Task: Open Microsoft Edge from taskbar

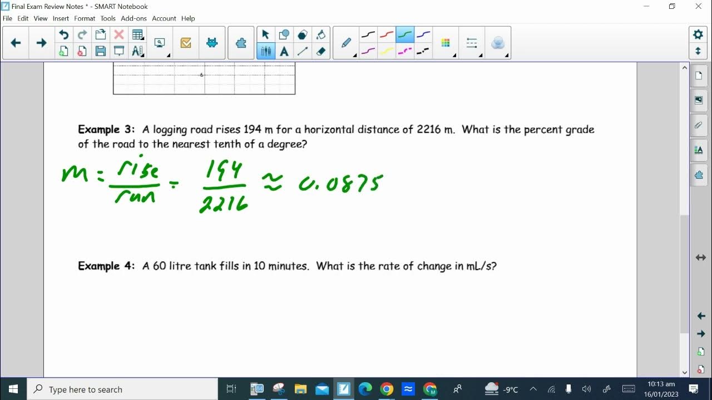Action: (365, 389)
